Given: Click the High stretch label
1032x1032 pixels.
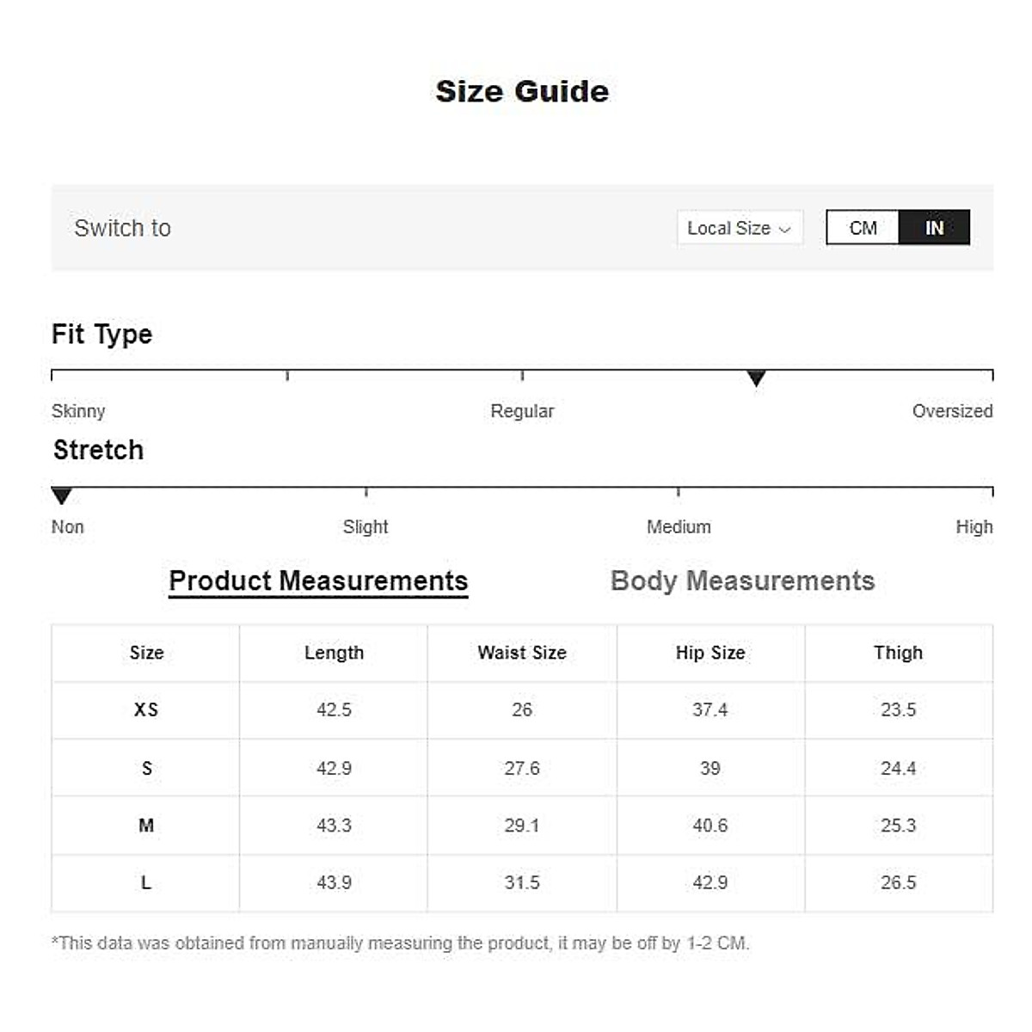Looking at the screenshot, I should coord(974,526).
